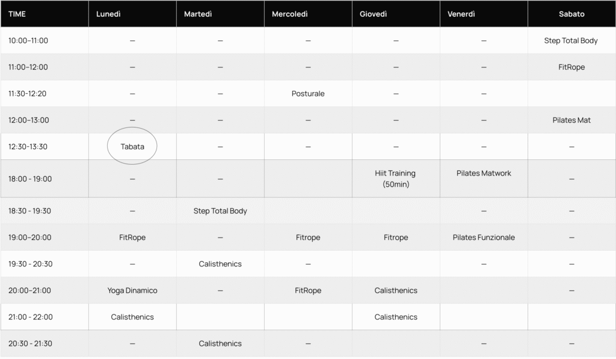Select the Martedì column header

(197, 14)
